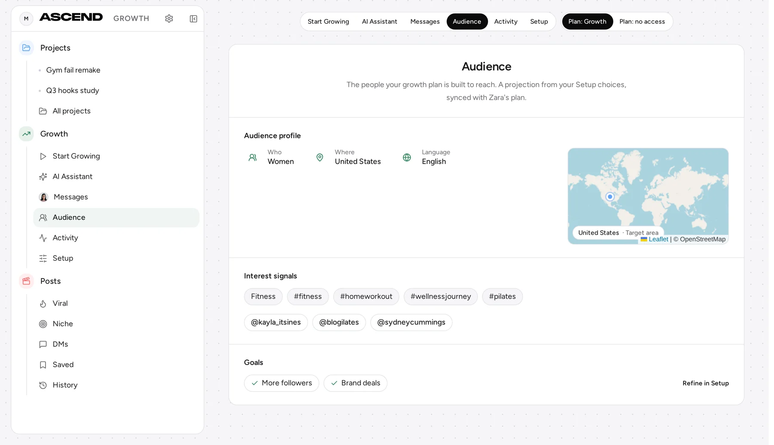Open the Q3 hooks study project
Viewport: 774px width, 445px height.
point(73,91)
